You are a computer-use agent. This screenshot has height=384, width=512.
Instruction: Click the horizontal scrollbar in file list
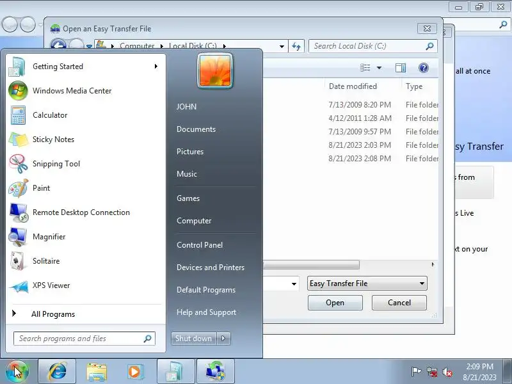point(311,264)
